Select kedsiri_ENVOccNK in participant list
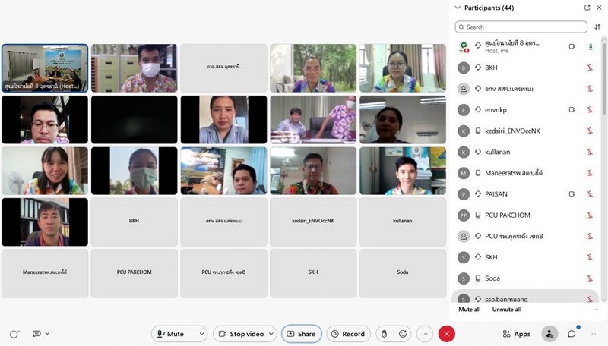608x346 pixels. (525, 131)
